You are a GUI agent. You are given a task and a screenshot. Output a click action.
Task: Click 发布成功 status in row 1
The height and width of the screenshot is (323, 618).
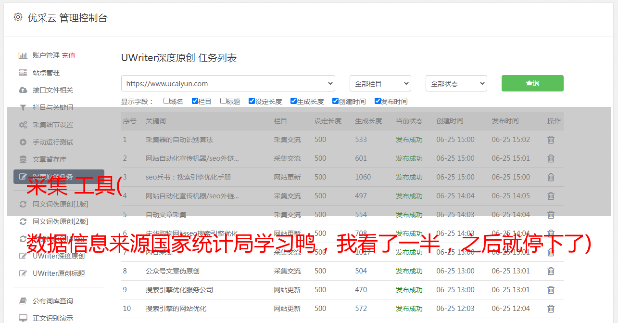(409, 140)
